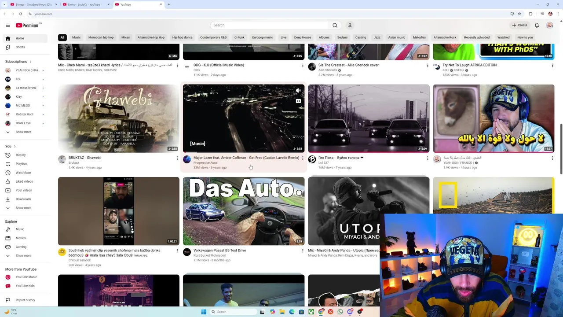This screenshot has height=317, width=563.
Task: Click the page vertical scrollbar
Action: point(561,149)
